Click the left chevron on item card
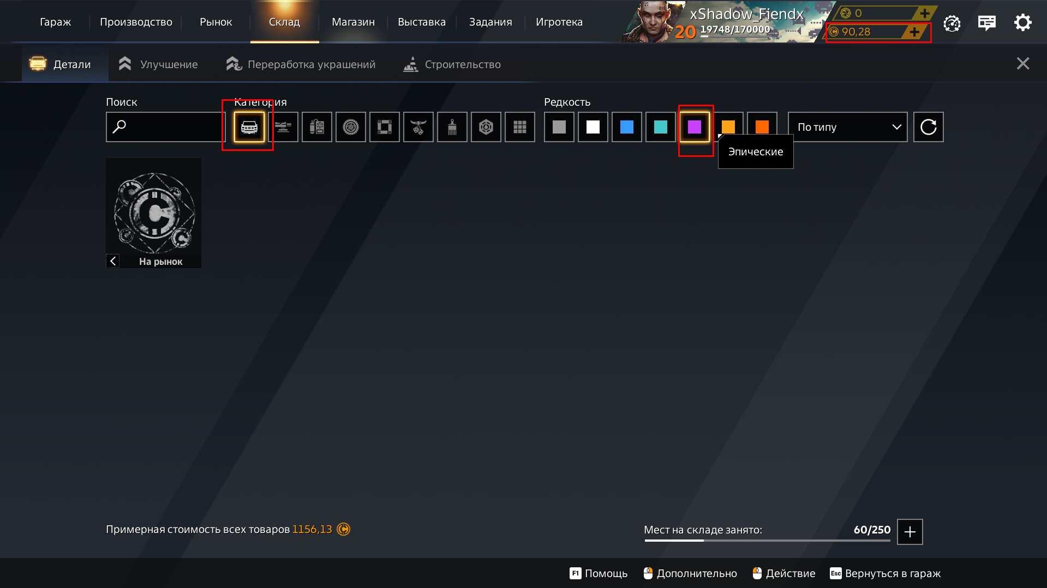 coord(113,262)
